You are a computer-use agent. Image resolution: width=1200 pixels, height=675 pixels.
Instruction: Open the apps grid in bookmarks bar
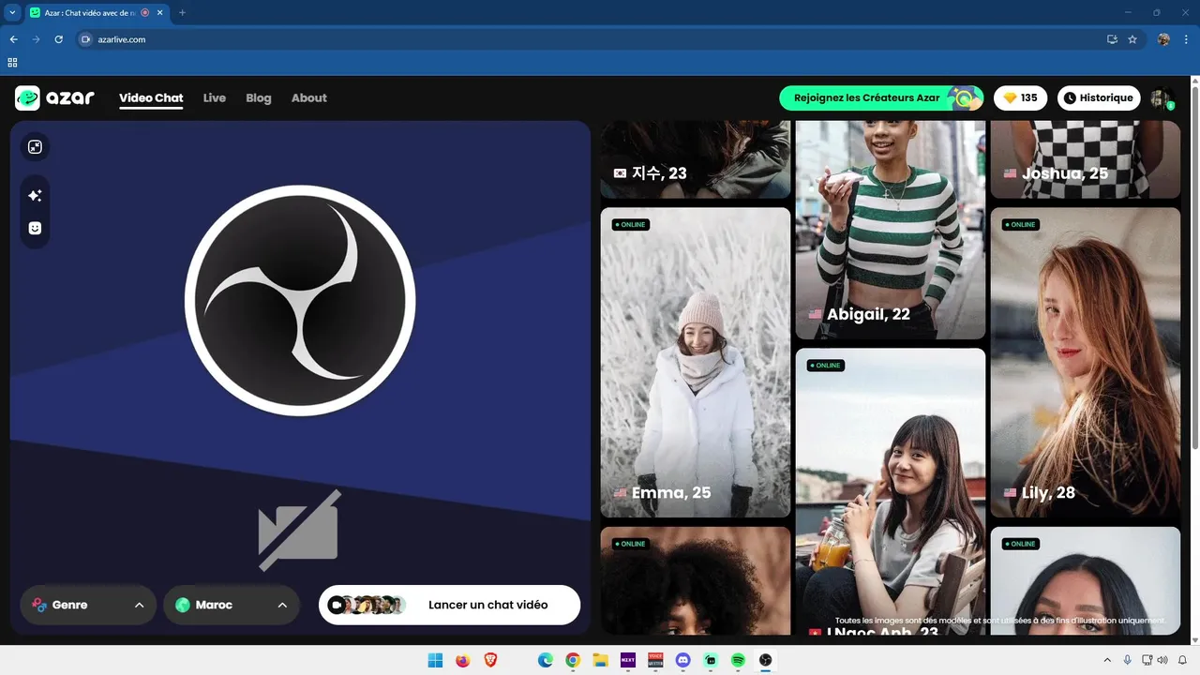pyautogui.click(x=12, y=63)
